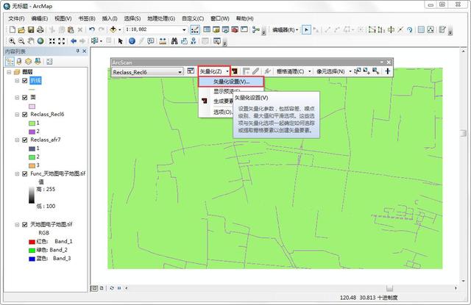Click the purple Reclass_Recl6 class 2 swatch
This screenshot has height=305, width=471.
coord(32,132)
